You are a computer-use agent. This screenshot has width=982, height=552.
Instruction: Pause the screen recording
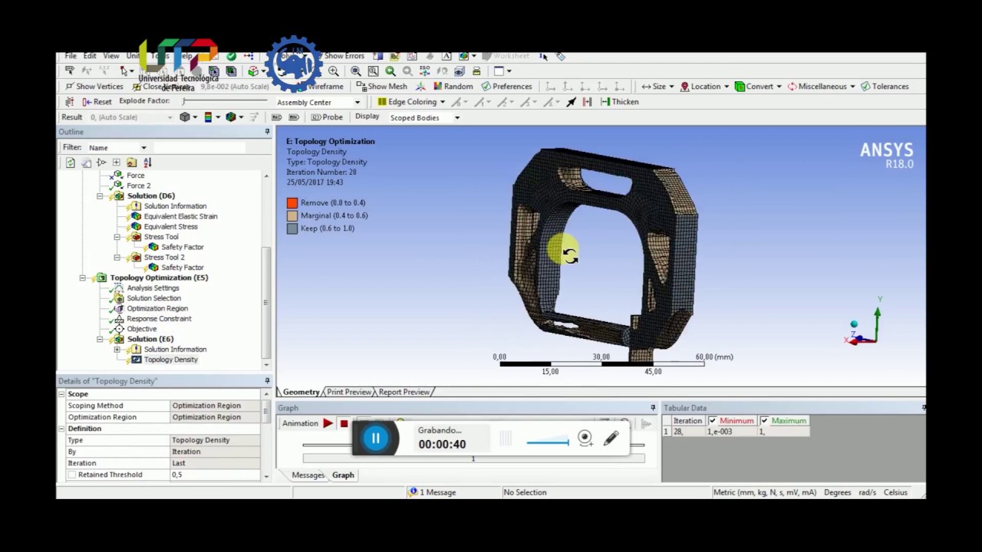click(376, 439)
